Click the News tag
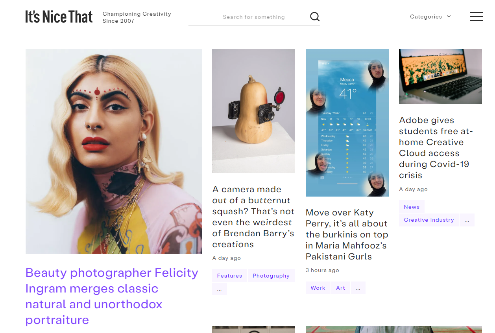 (x=412, y=207)
